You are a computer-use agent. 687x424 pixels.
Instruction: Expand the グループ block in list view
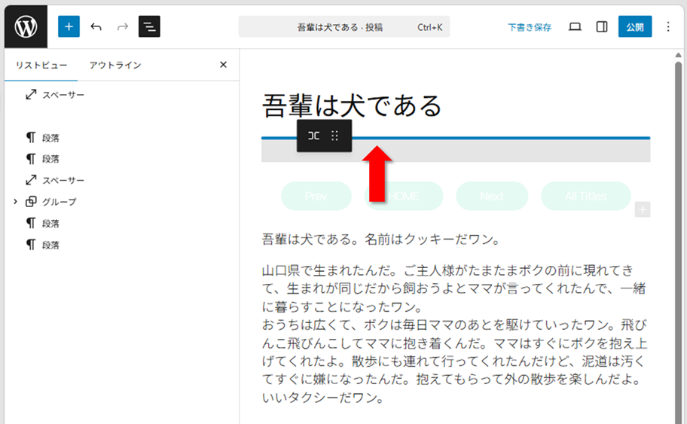16,202
